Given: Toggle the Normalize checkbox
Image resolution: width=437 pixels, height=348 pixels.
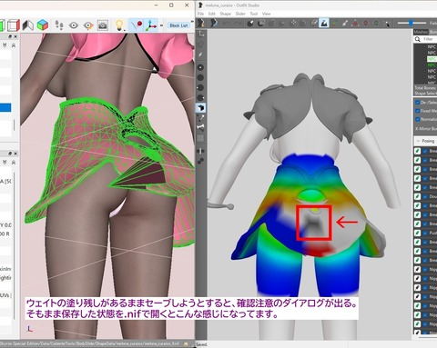Looking at the screenshot, I should click(418, 119).
